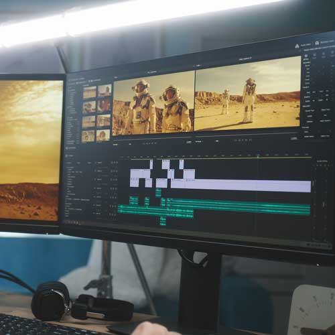
Task: Click the source monitor left timecode field
Action: click(x=115, y=145)
